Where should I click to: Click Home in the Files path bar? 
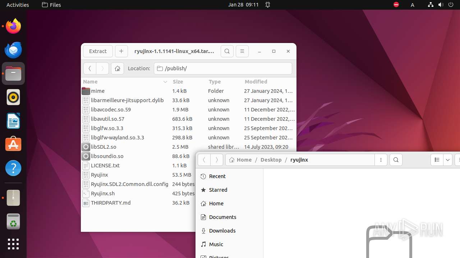240,160
